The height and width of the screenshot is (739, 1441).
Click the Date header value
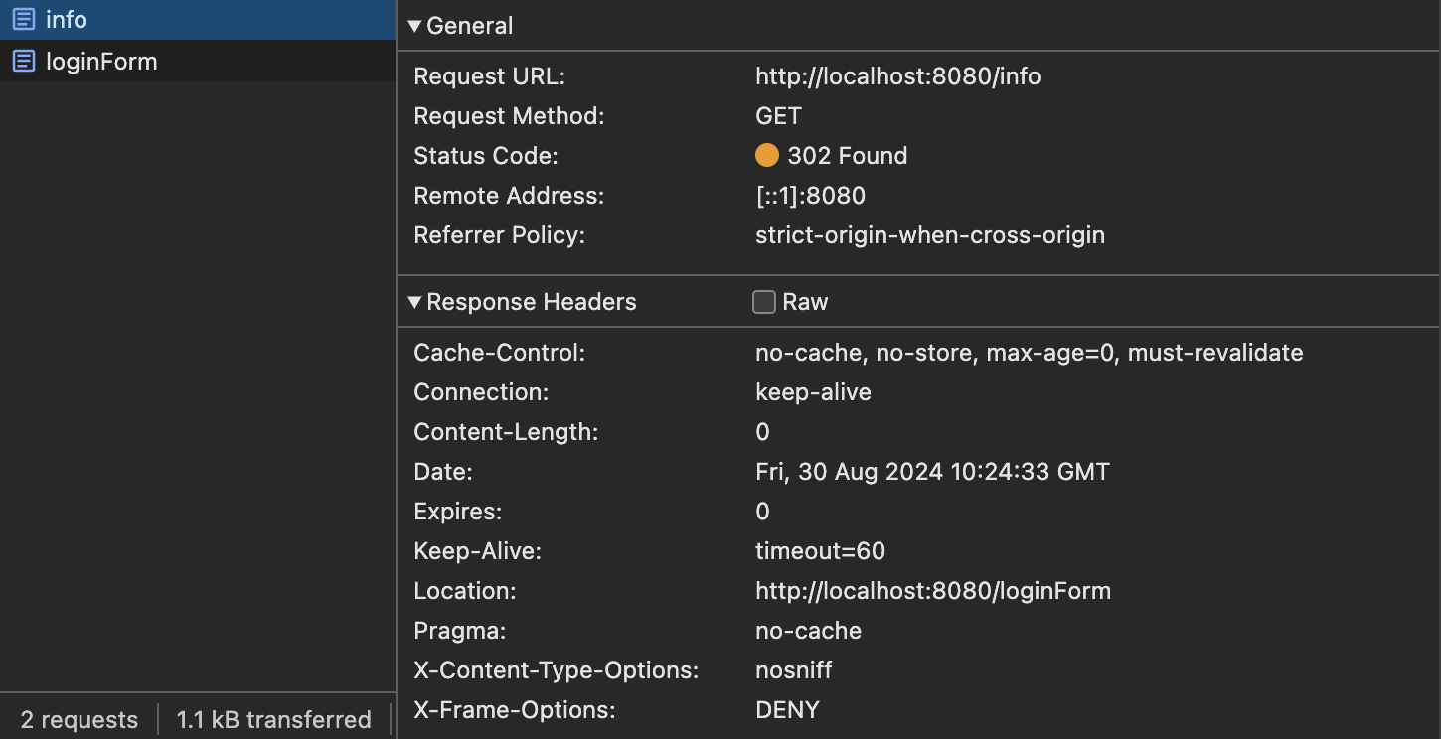(931, 472)
